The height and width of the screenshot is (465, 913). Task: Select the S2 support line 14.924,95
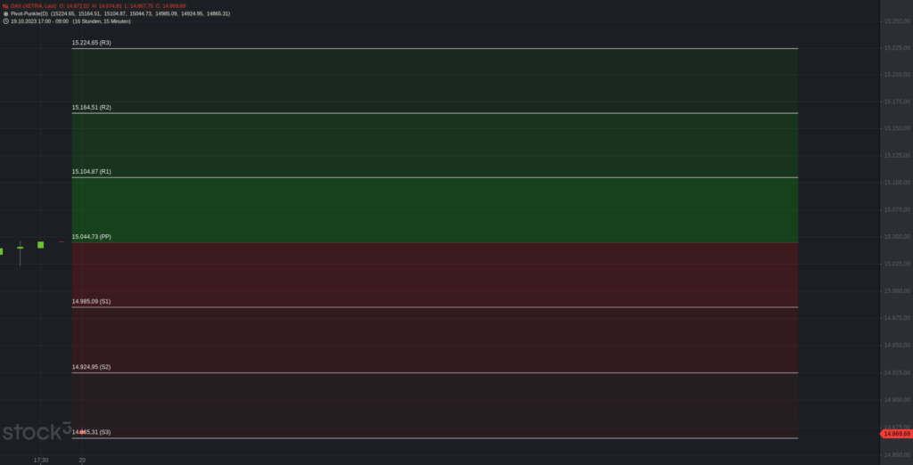434,372
